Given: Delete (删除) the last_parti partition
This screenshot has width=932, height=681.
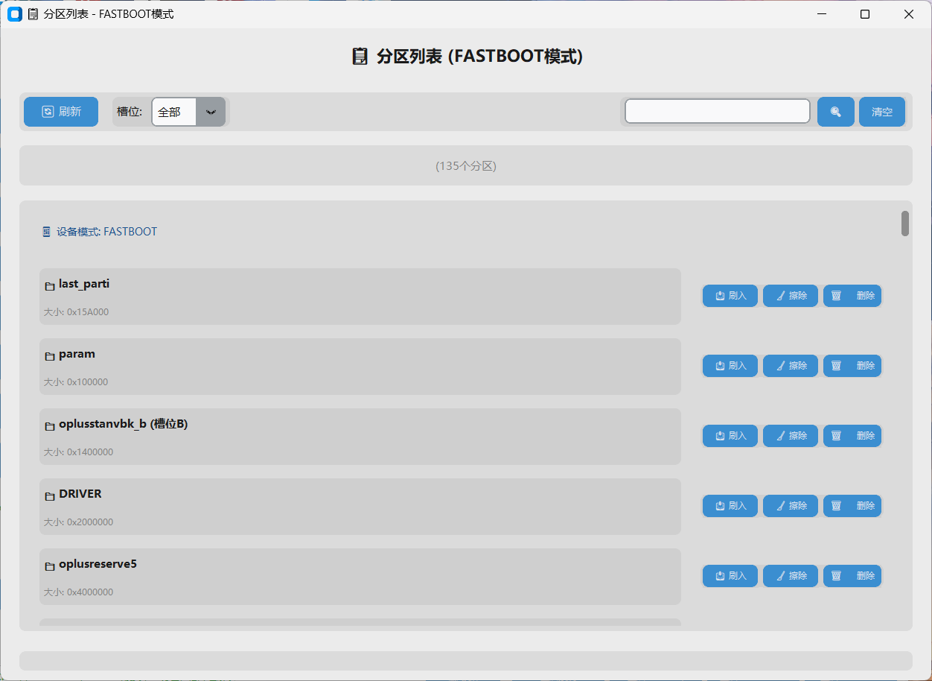Looking at the screenshot, I should tap(852, 296).
